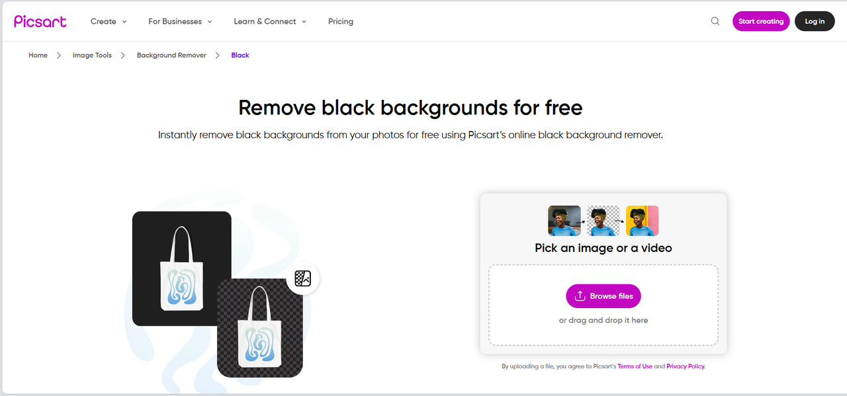The image size is (847, 396).
Task: Click the original photo sample thumbnail
Action: pyautogui.click(x=564, y=221)
